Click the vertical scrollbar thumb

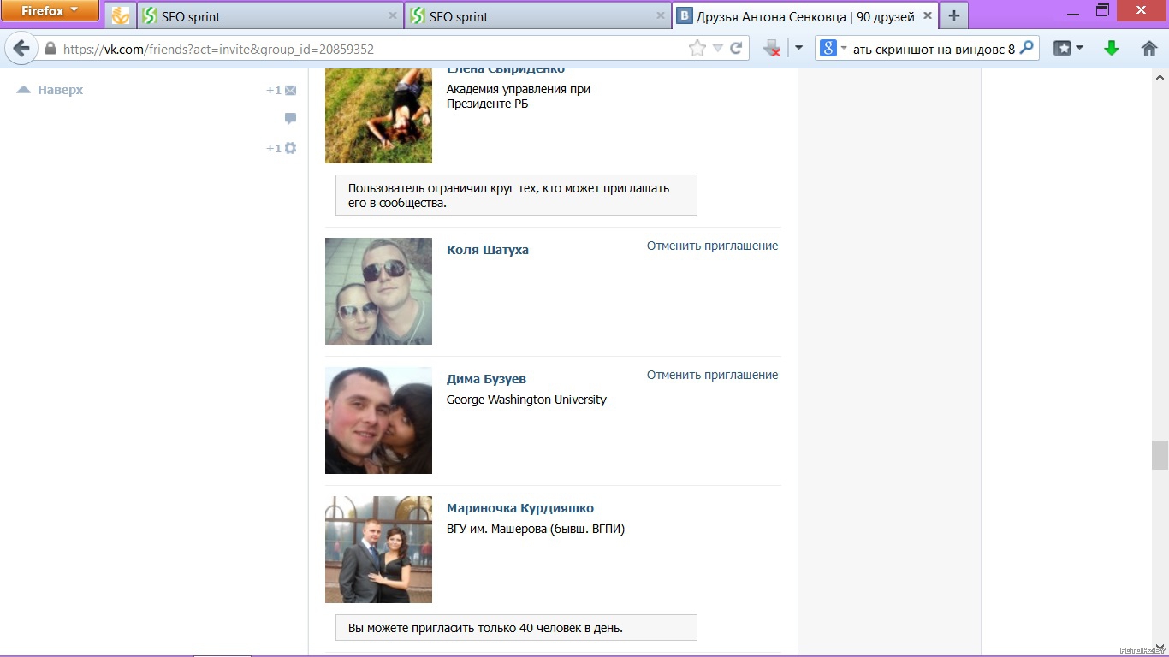[1160, 455]
